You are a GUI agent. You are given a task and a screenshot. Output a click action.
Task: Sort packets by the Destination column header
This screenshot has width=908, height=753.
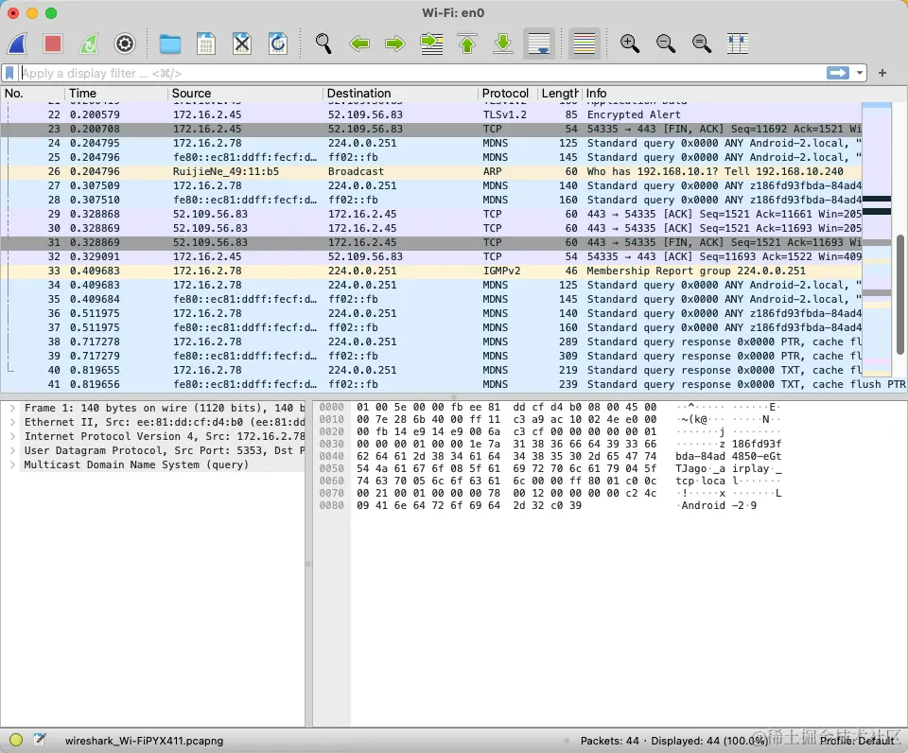click(358, 94)
